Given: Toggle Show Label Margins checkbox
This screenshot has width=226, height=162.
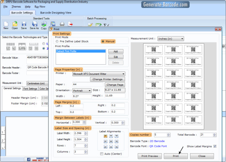Looking at the screenshot, I should tap(215, 146).
